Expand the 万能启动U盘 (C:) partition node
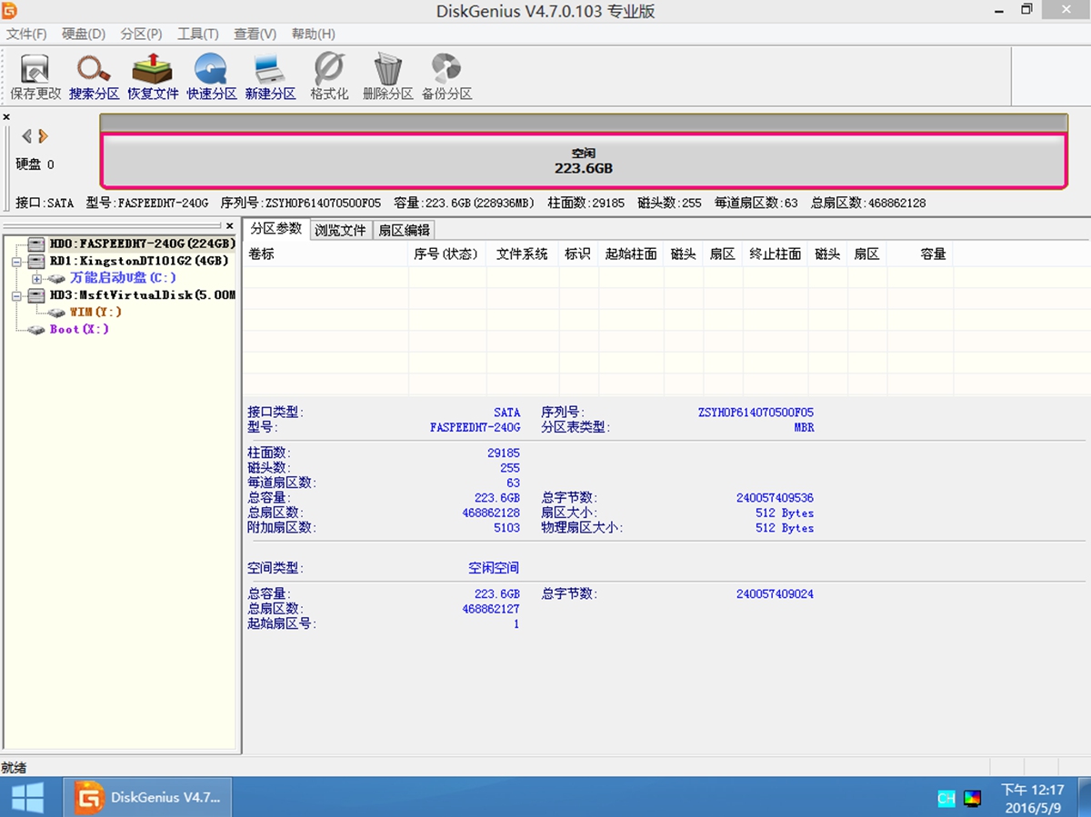1091x817 pixels. point(37,278)
